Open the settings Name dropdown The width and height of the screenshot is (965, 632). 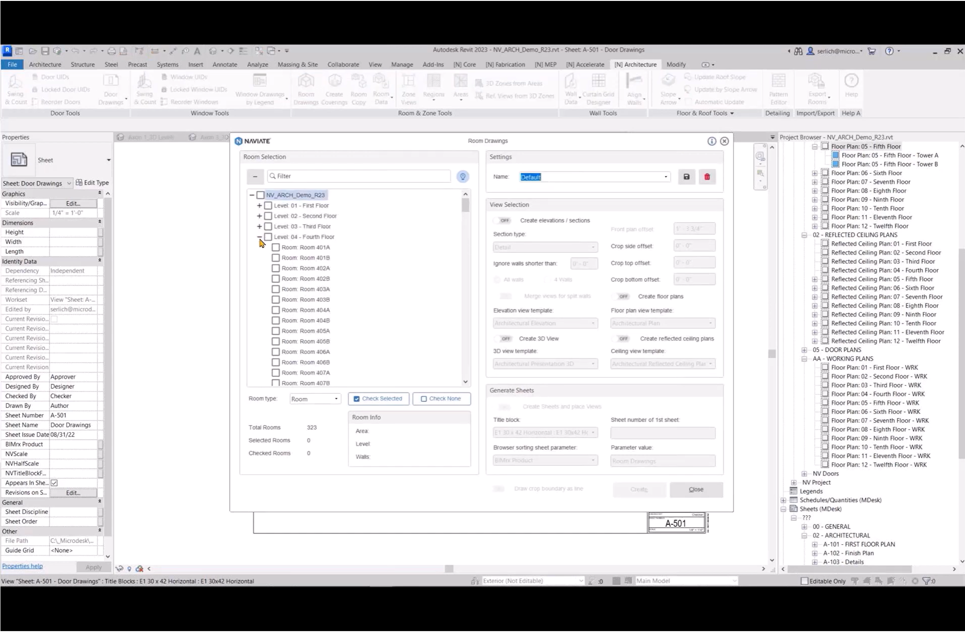coord(666,177)
